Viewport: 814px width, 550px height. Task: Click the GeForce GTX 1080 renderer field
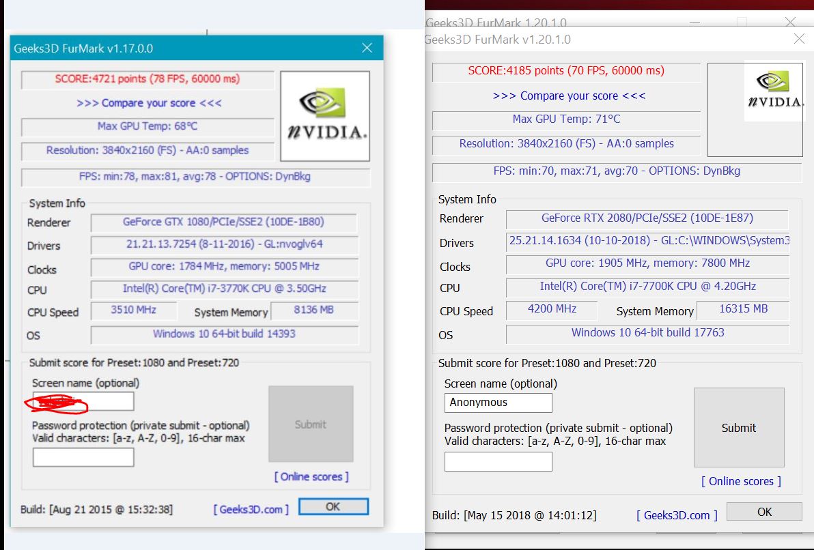click(224, 222)
